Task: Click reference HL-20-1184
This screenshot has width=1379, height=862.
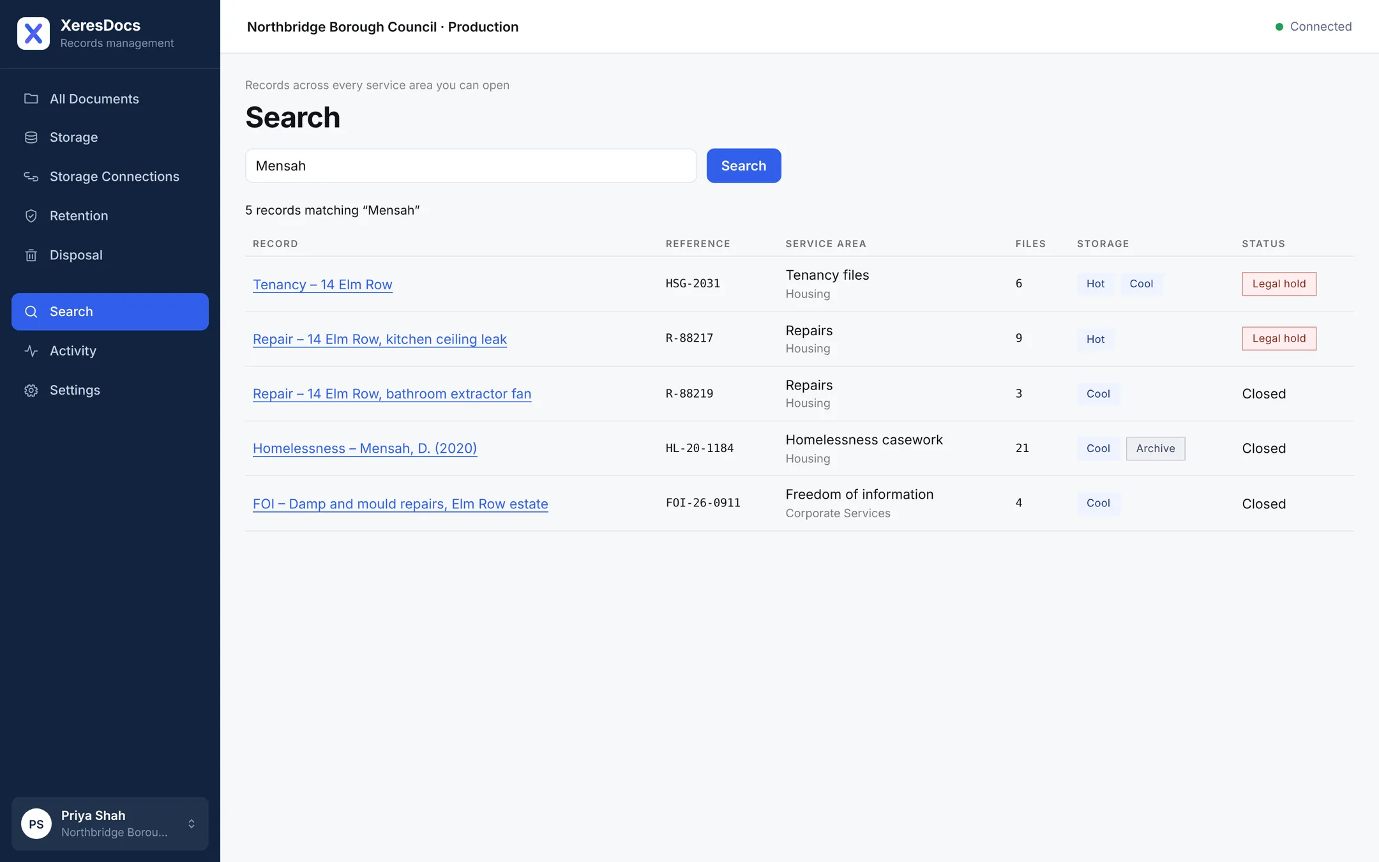Action: (x=700, y=448)
